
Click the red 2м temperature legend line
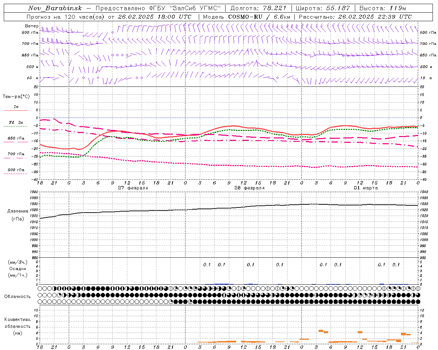pos(16,110)
